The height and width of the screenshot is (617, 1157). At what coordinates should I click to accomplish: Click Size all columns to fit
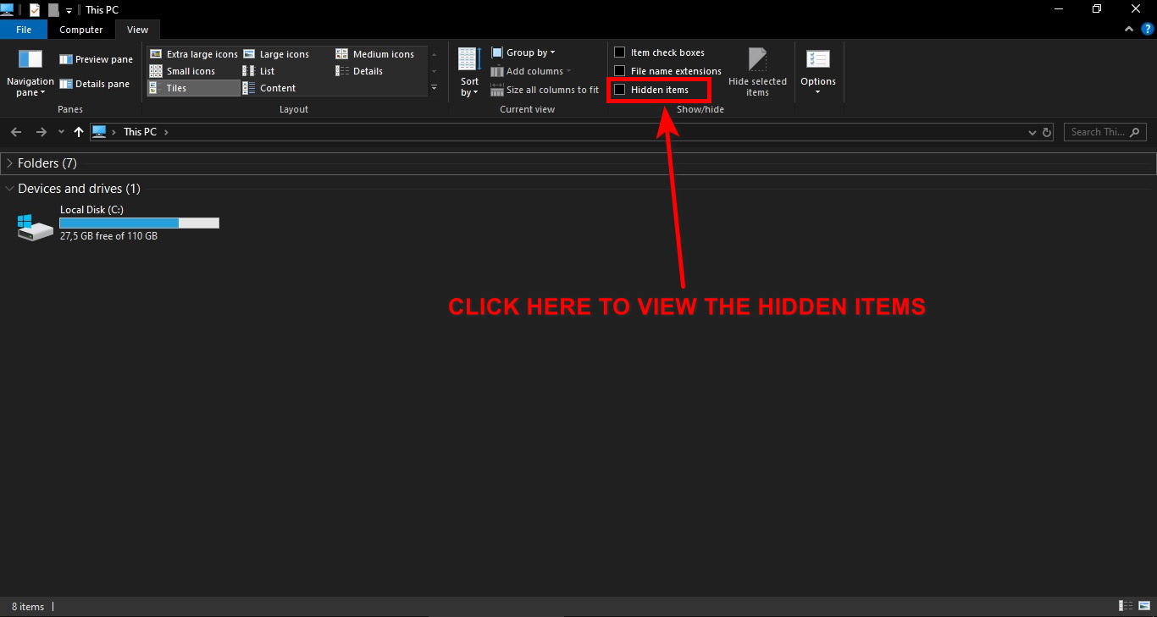[x=545, y=90]
